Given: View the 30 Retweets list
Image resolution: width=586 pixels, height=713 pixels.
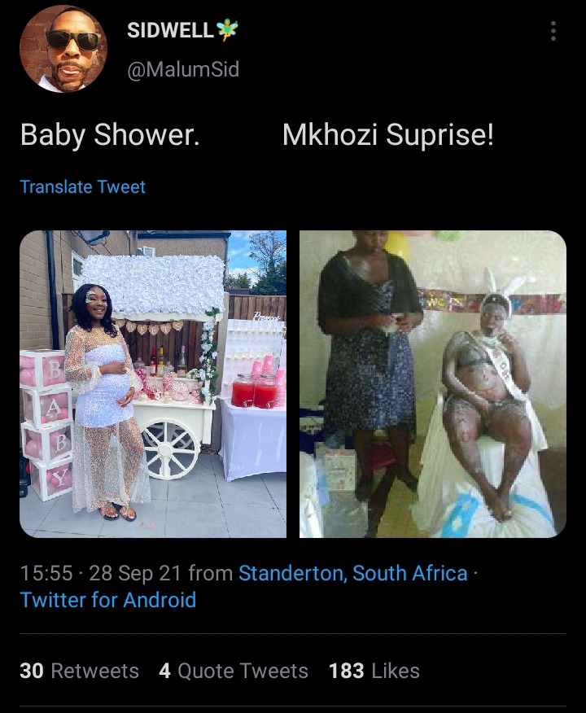Looking at the screenshot, I should (x=80, y=671).
